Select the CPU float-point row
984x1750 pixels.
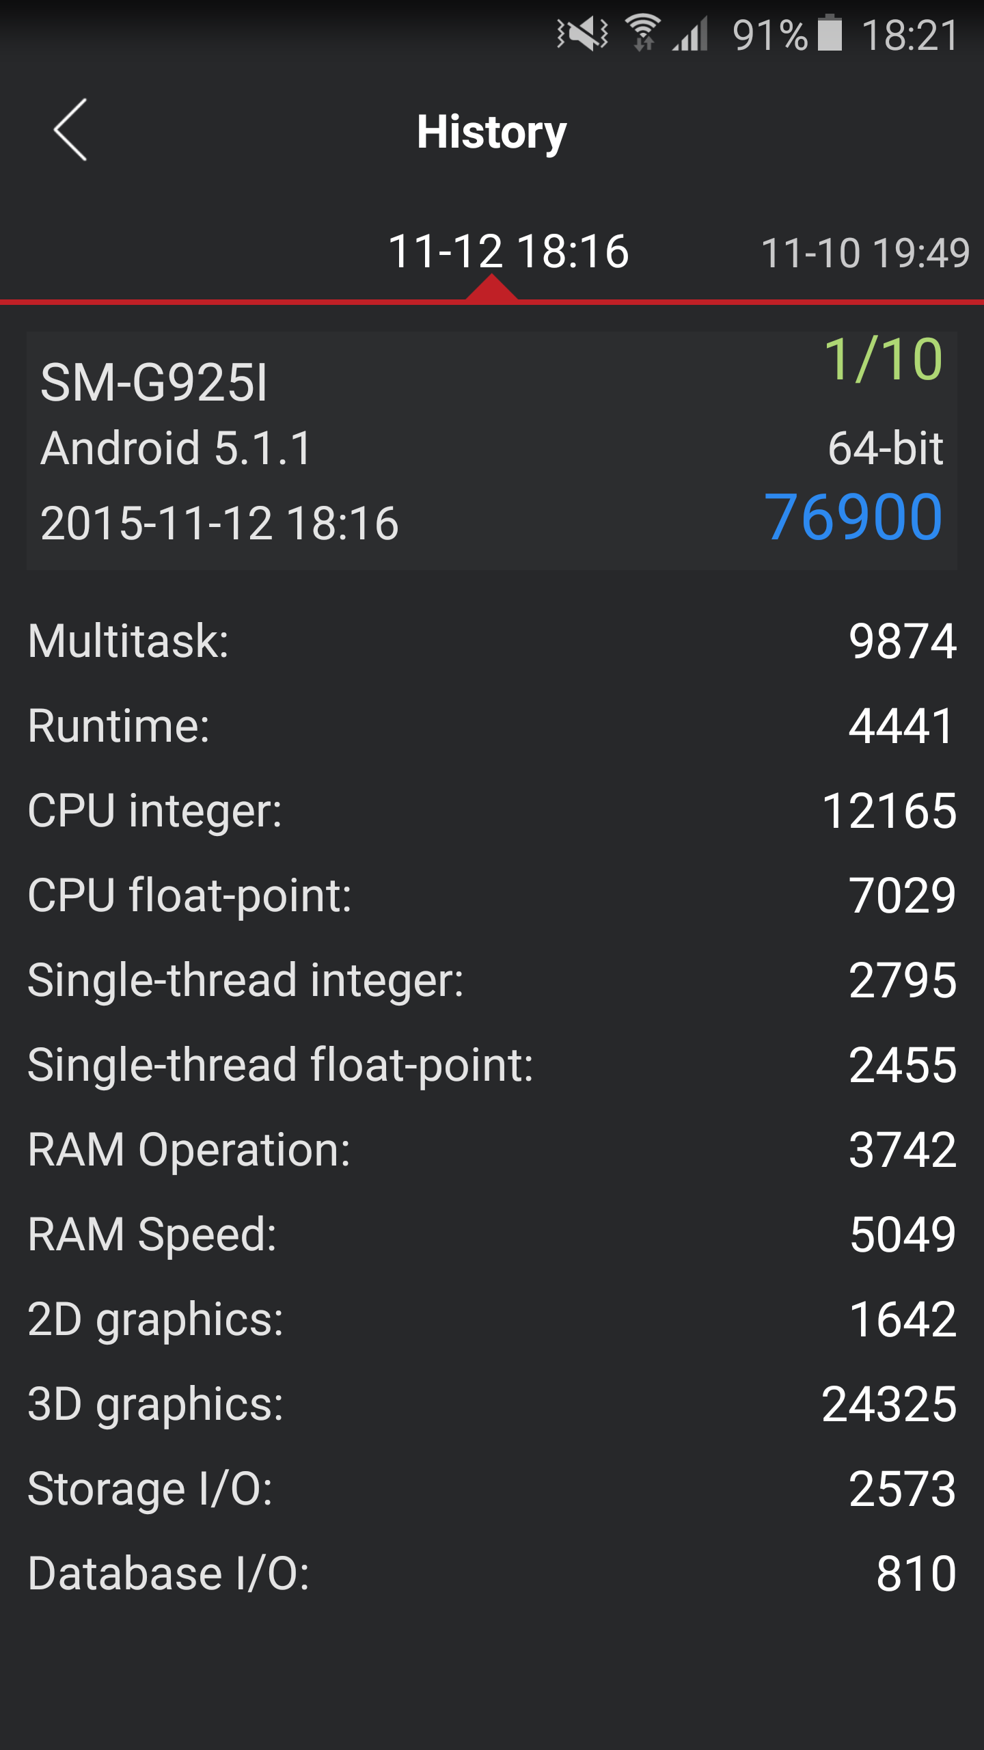tap(492, 896)
